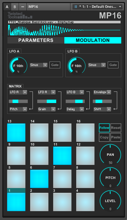Trigger pad 15

tap(62, 133)
